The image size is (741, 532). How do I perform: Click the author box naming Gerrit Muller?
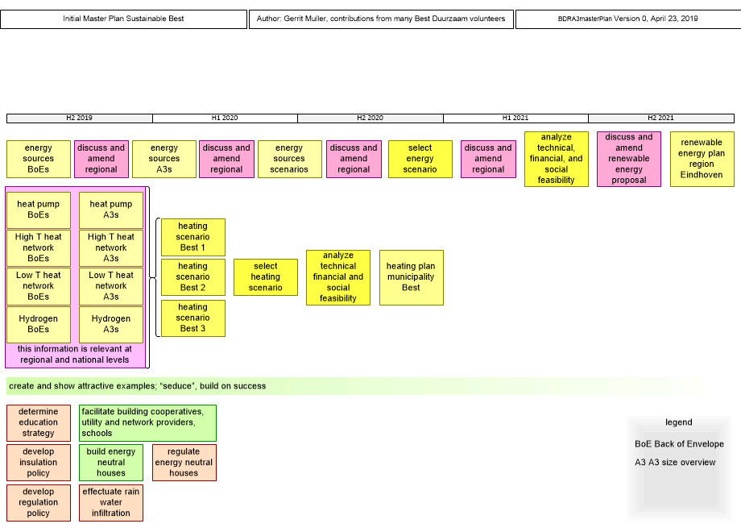tap(381, 19)
